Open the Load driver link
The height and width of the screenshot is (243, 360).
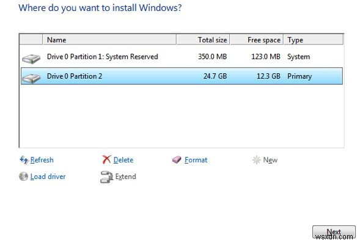point(48,176)
